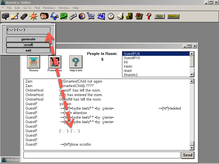Click the America Online title bar icon
The height and width of the screenshot is (164, 219).
point(3,3)
